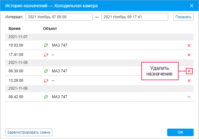Screen dimensions: 199x139
Task: Confirm the dialog with OK
Action: [x=180, y=132]
